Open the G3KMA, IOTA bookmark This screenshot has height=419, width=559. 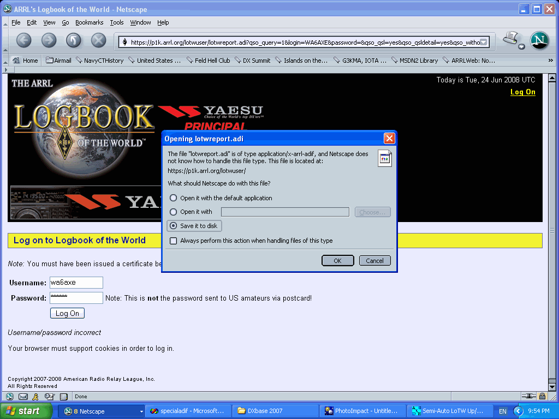pyautogui.click(x=360, y=61)
